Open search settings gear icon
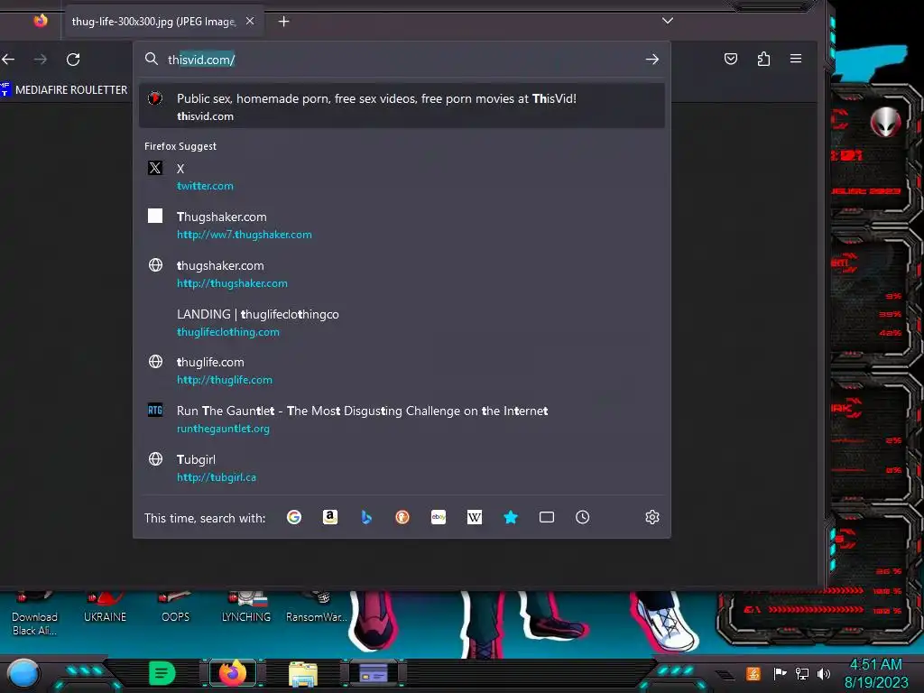 651,517
